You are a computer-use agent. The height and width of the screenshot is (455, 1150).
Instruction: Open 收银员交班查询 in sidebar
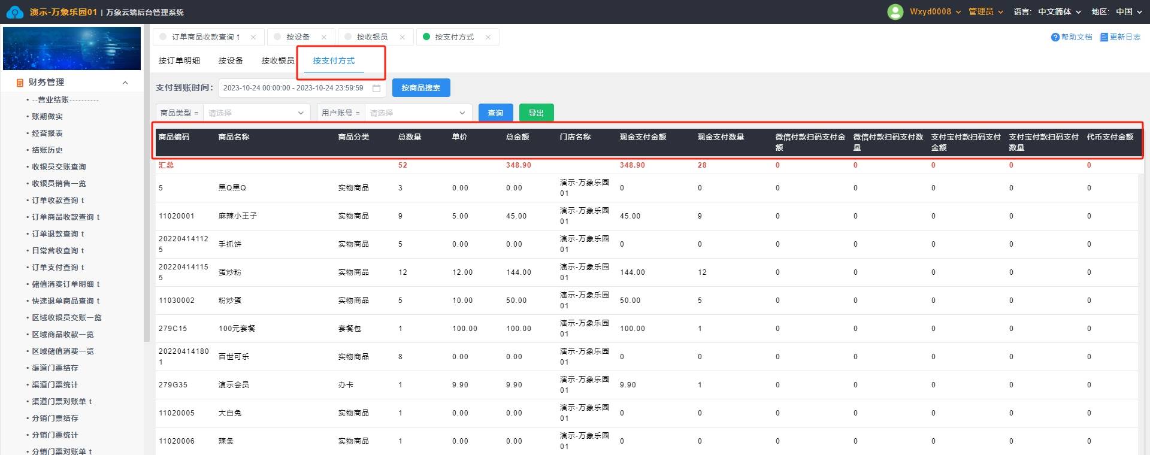click(x=59, y=167)
